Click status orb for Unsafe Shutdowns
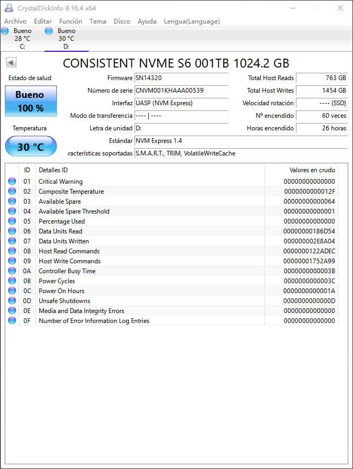The height and width of the screenshot is (469, 353). tap(12, 300)
